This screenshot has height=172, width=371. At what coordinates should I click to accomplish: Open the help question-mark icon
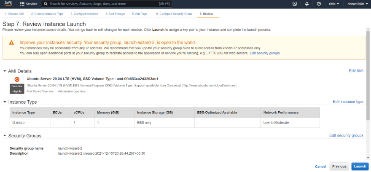pyautogui.click(x=319, y=4)
